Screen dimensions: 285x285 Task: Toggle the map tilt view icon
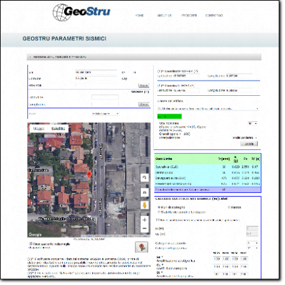click(x=145, y=192)
